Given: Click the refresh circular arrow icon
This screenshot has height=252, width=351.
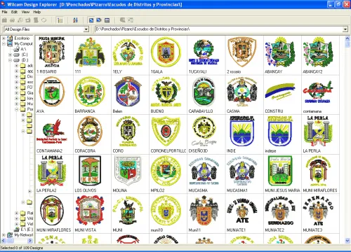Looking at the screenshot, I should (44, 20).
